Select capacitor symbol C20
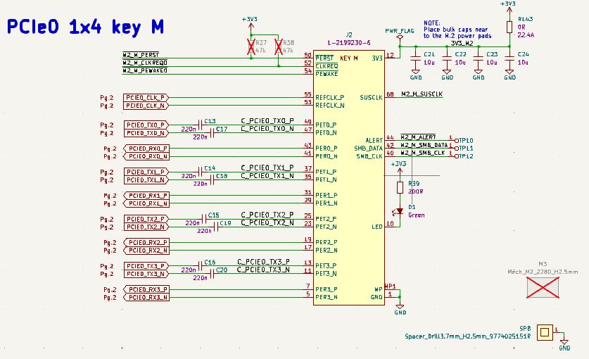 [x=213, y=274]
